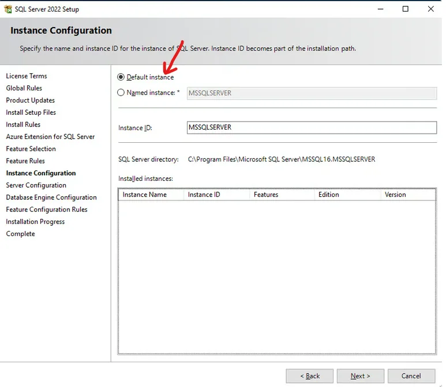
Task: Click the Instance ID text field
Action: click(312, 127)
